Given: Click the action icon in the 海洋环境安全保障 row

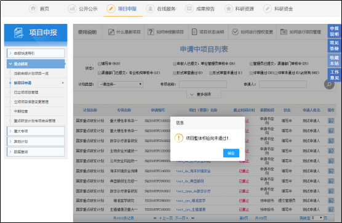Looking at the screenshot, I should 331,171.
